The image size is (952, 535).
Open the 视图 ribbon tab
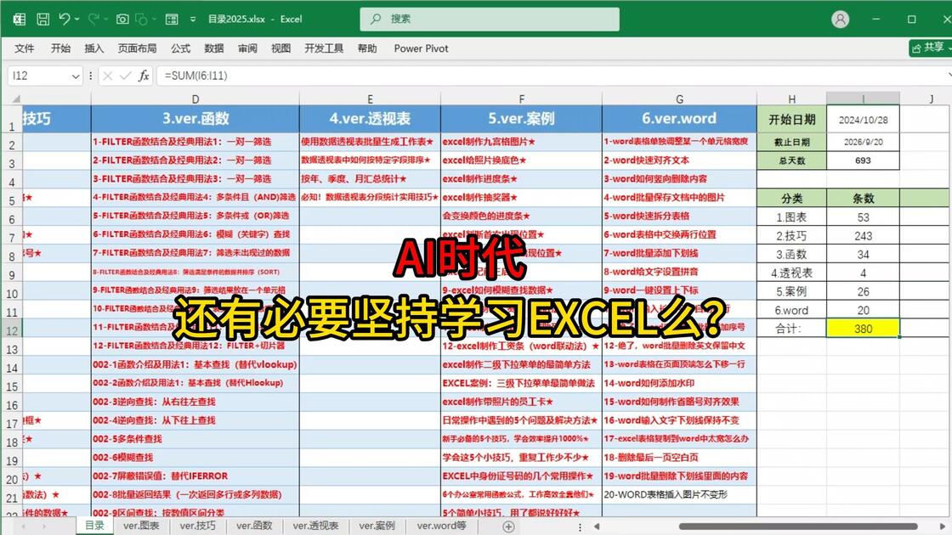point(280,48)
